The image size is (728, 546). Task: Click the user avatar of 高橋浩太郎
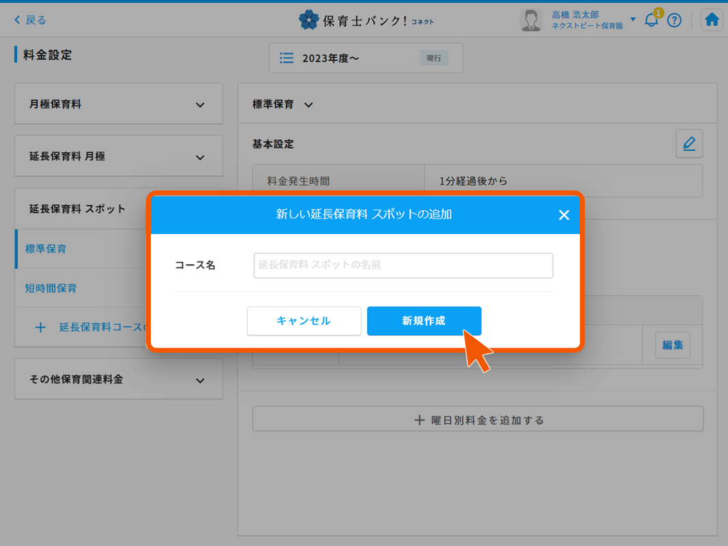pyautogui.click(x=531, y=19)
